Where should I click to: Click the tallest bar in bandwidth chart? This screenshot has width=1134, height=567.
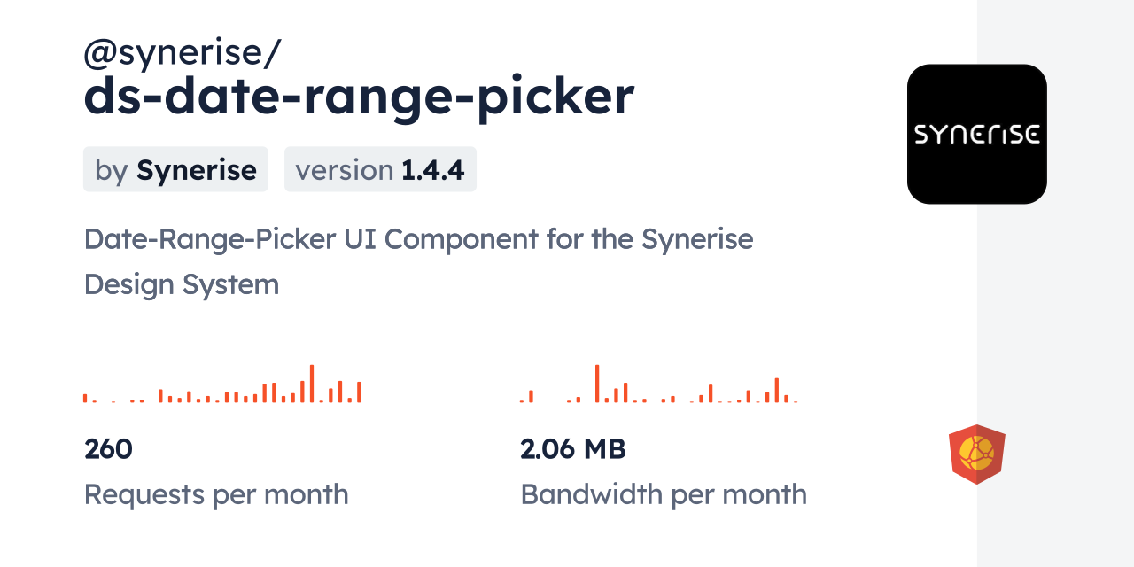click(597, 383)
